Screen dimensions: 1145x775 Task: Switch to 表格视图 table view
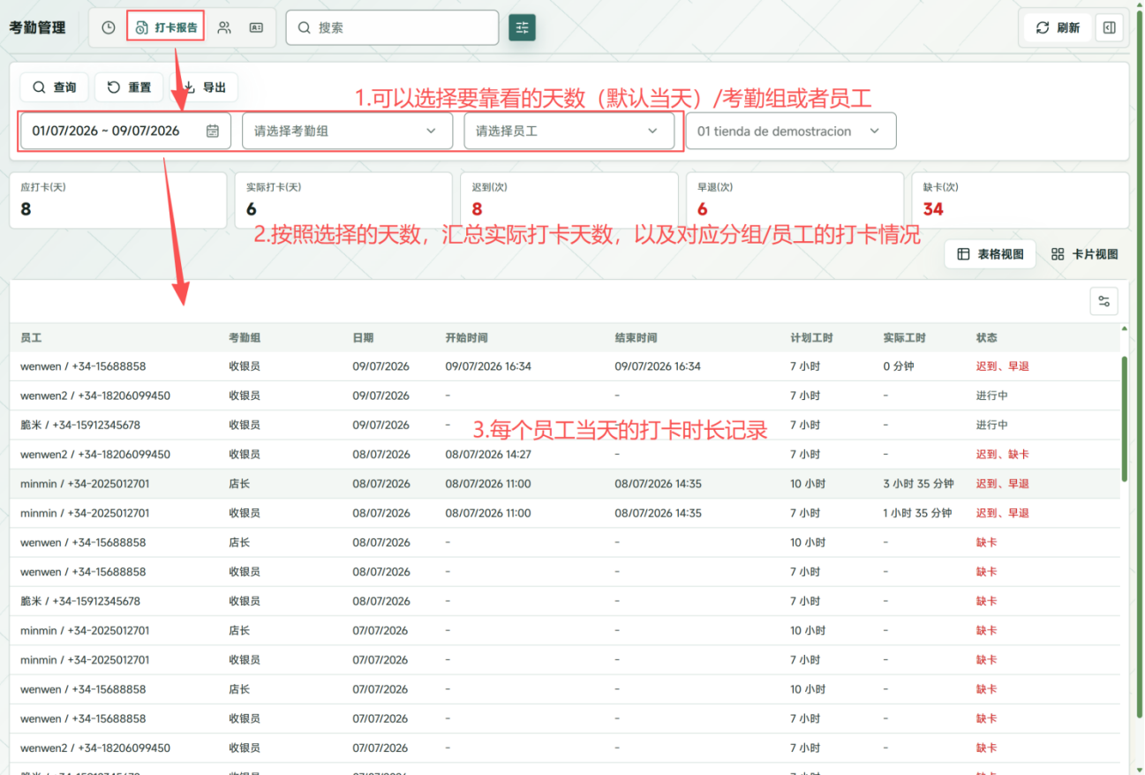(x=991, y=254)
